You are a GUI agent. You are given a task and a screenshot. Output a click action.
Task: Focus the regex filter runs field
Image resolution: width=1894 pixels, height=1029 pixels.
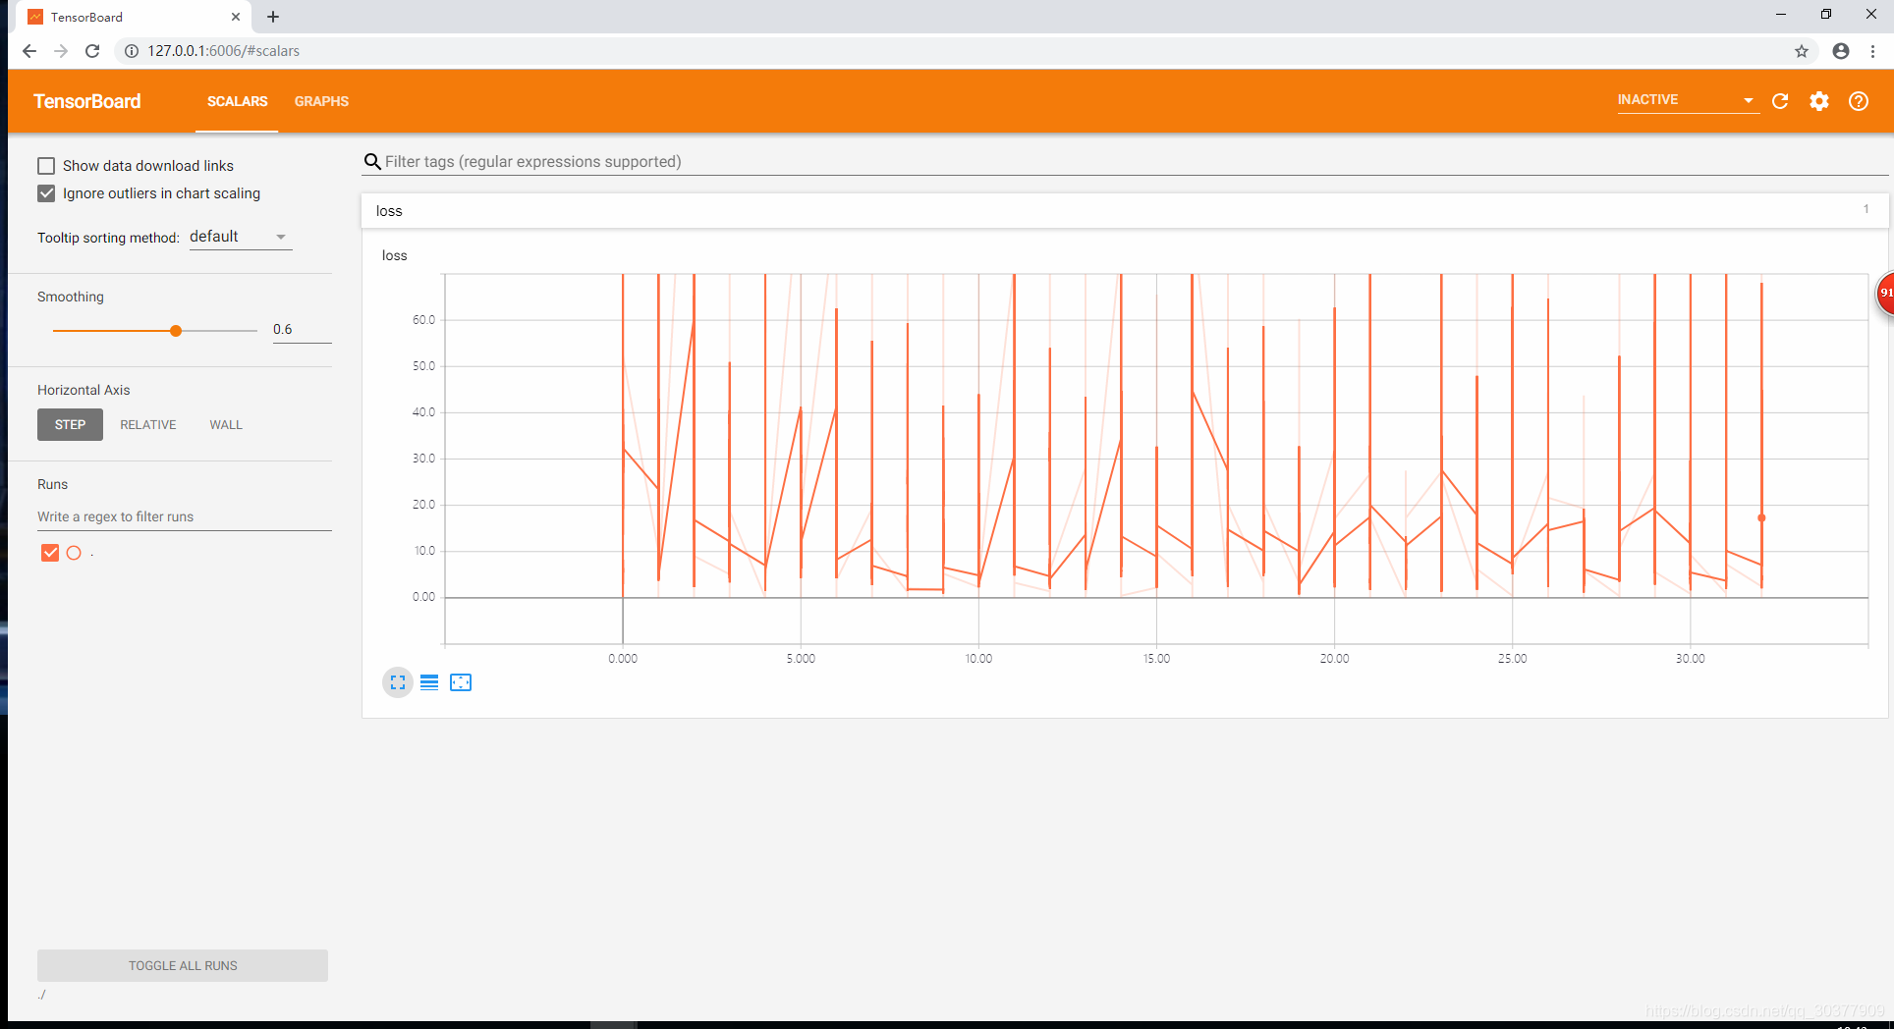click(x=185, y=517)
